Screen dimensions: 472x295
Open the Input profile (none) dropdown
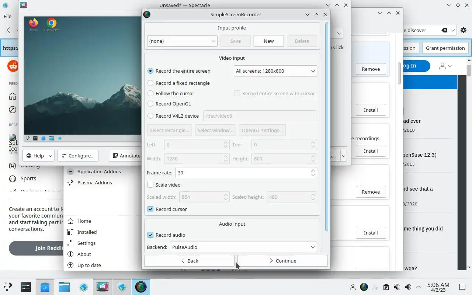pyautogui.click(x=182, y=41)
